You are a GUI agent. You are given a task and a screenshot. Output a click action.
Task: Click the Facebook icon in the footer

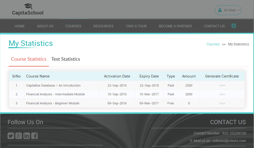click(34, 136)
